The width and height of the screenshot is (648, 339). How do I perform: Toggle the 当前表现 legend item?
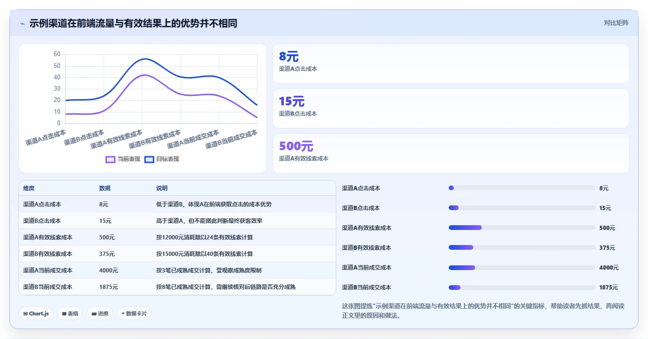pos(123,159)
